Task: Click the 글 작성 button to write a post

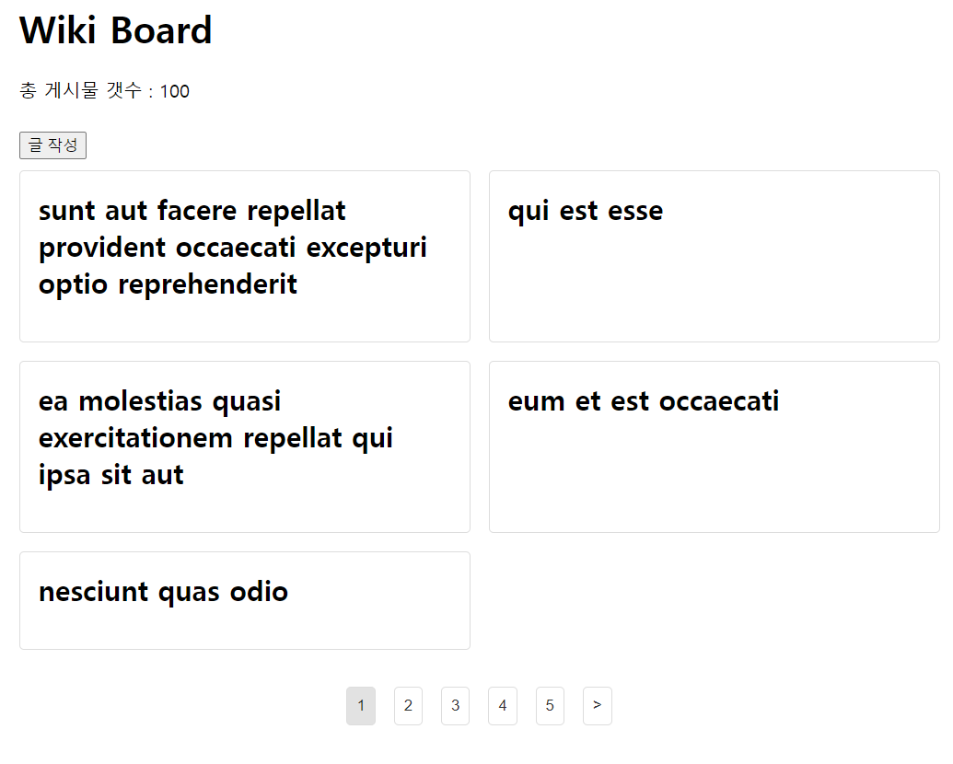Action: click(52, 145)
